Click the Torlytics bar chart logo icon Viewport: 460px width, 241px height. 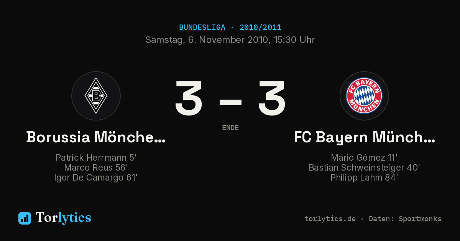click(25, 218)
